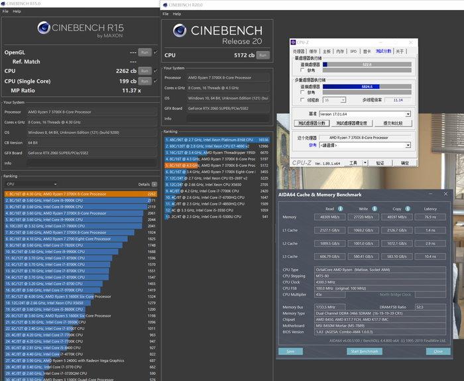Expand the 工具 dropdown arrow in CPU-Z
Viewport: 464px width, 381px height.
pyautogui.click(x=365, y=163)
